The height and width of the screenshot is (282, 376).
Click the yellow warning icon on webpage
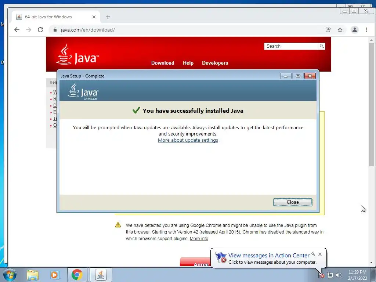point(118,225)
